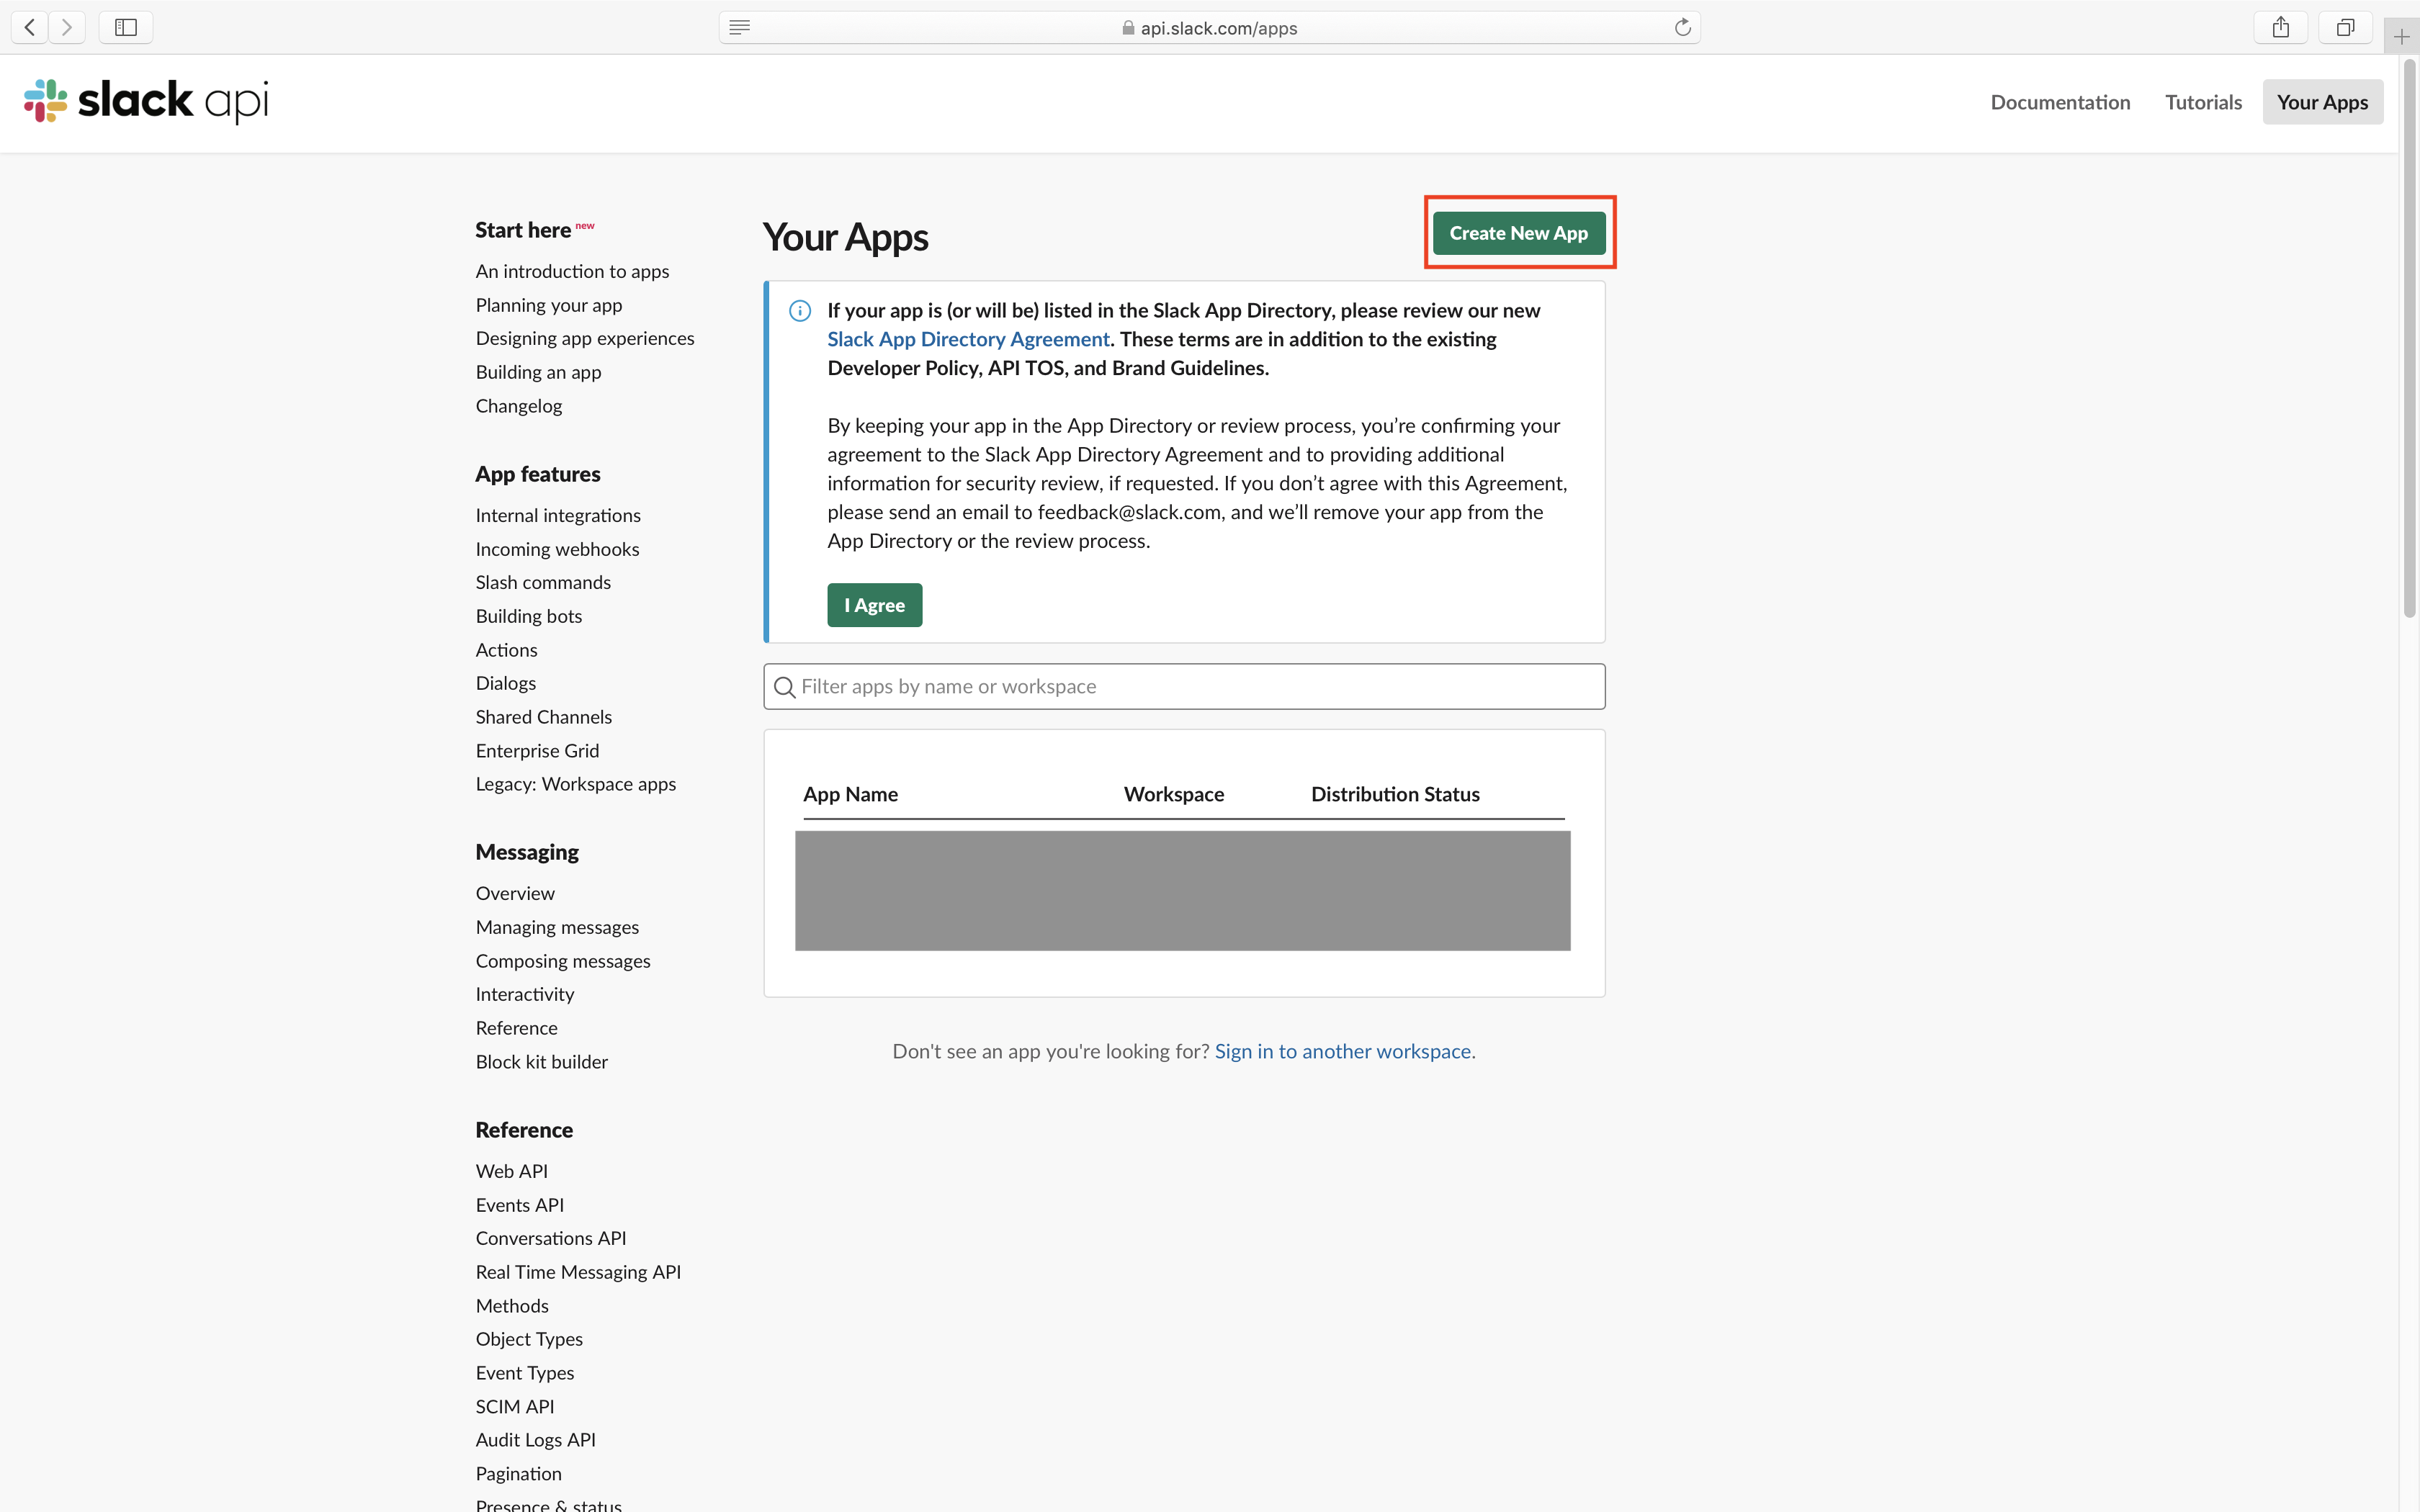Open the Changelog link

[x=518, y=406]
